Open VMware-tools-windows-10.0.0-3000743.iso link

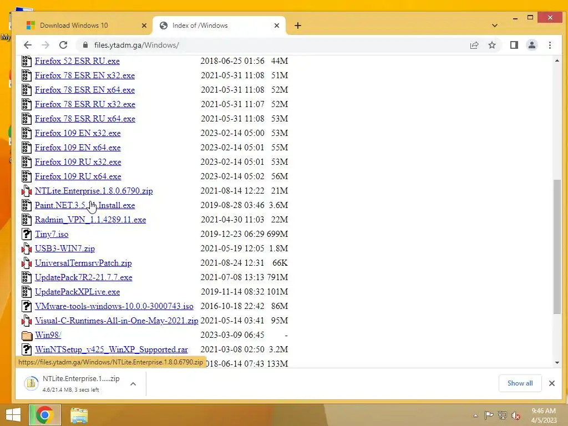[114, 306]
